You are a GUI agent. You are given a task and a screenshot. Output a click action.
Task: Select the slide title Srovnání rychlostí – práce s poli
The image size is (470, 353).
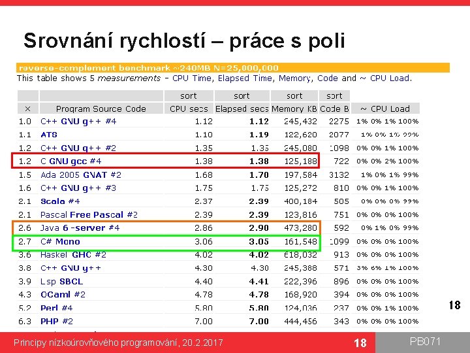[184, 41]
